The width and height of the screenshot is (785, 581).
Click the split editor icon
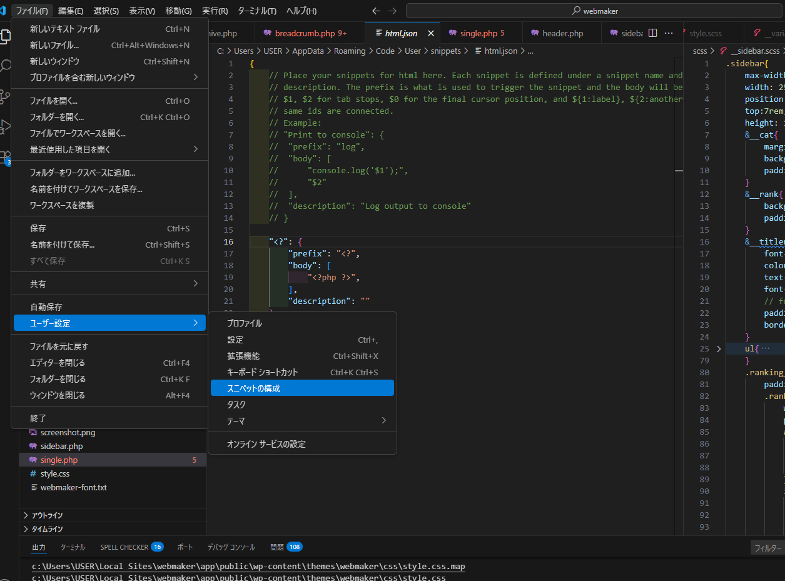pyautogui.click(x=652, y=33)
